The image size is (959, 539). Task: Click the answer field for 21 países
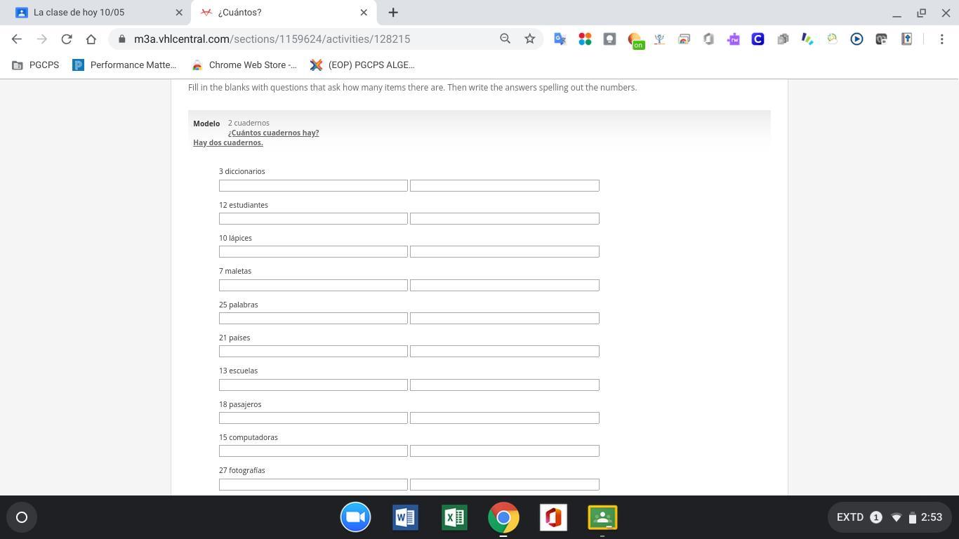point(505,351)
